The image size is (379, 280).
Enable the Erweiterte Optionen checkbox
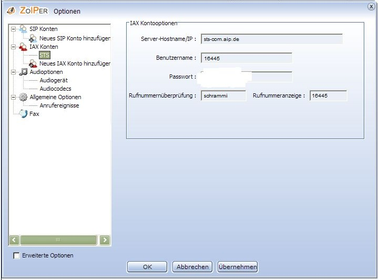click(x=16, y=256)
